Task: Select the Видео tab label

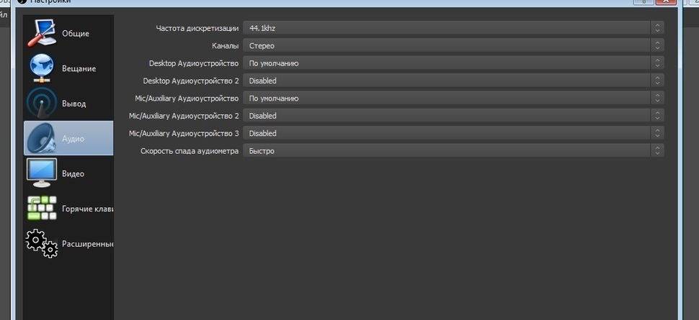Action: 73,173
